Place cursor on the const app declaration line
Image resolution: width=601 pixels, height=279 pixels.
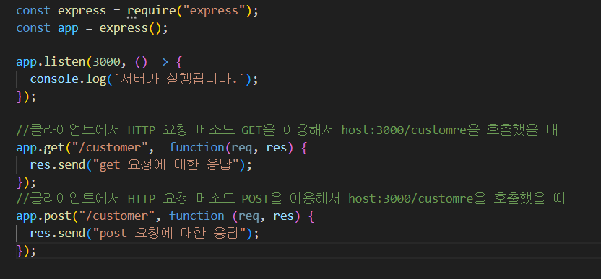92,28
